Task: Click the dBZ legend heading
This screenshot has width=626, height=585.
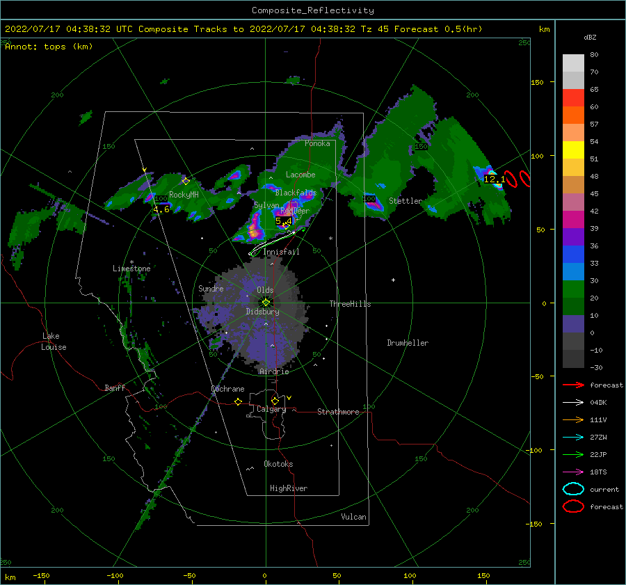Action: click(x=590, y=37)
